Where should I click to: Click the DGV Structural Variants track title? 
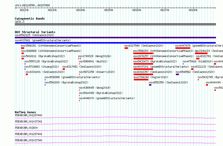[x=35, y=32]
